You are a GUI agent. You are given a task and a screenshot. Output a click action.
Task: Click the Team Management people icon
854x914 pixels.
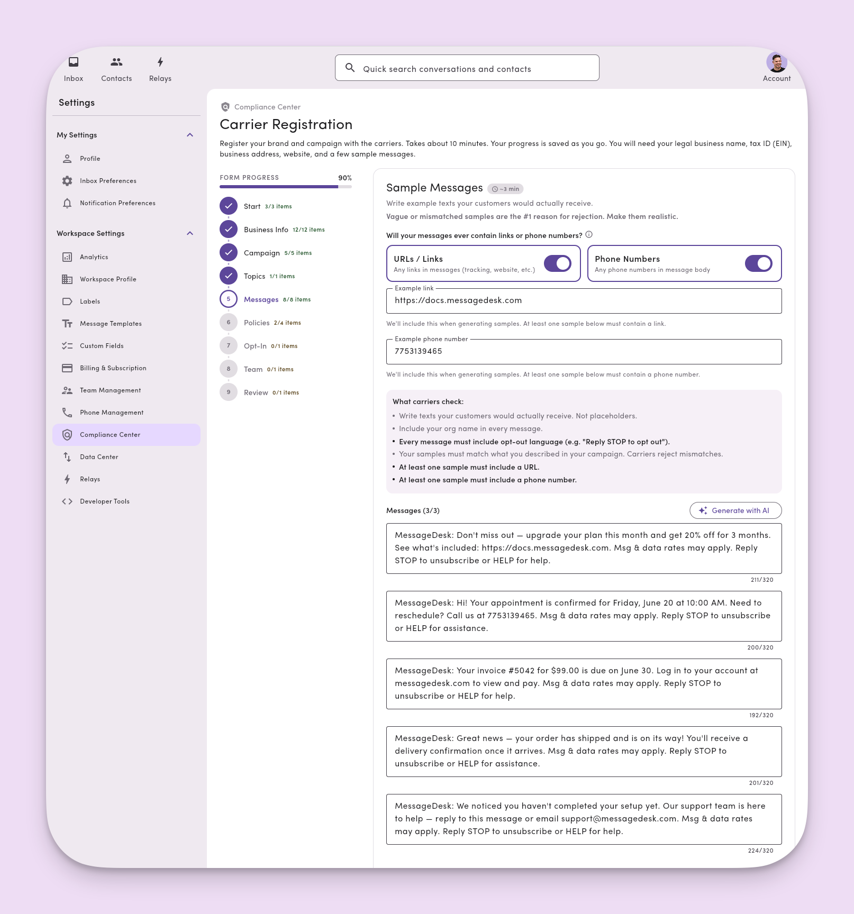[x=67, y=390]
